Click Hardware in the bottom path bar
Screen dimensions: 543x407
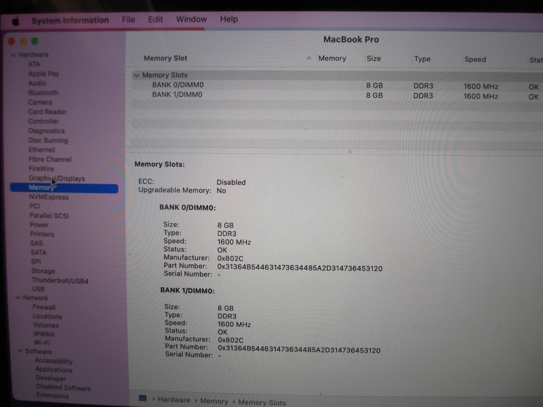point(174,400)
